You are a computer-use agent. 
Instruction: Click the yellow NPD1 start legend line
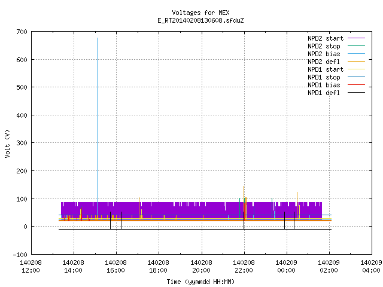[356, 69]
